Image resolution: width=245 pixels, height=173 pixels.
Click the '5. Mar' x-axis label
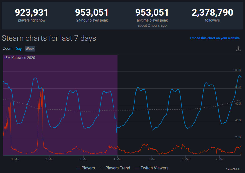[x=151, y=159]
